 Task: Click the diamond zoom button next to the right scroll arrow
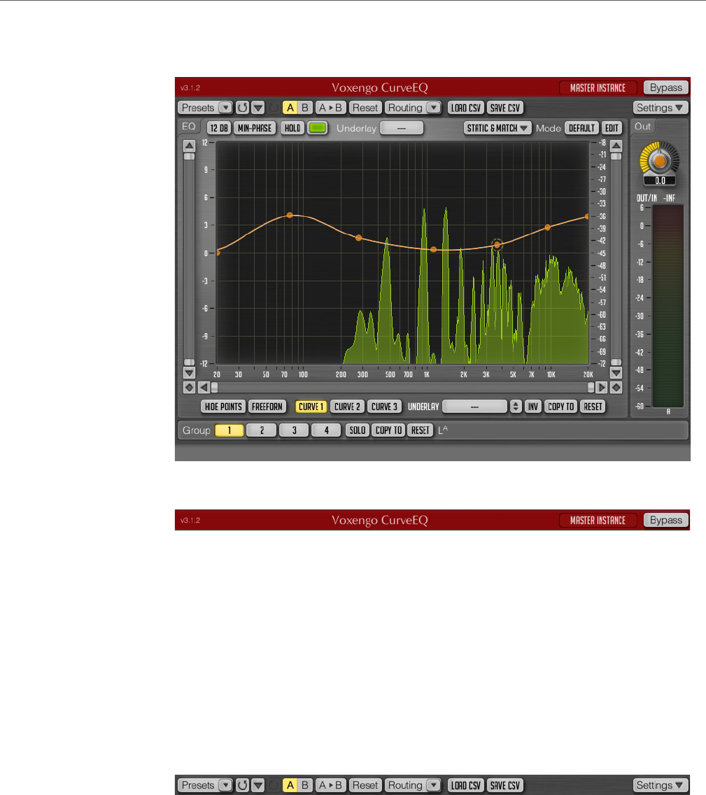click(616, 388)
